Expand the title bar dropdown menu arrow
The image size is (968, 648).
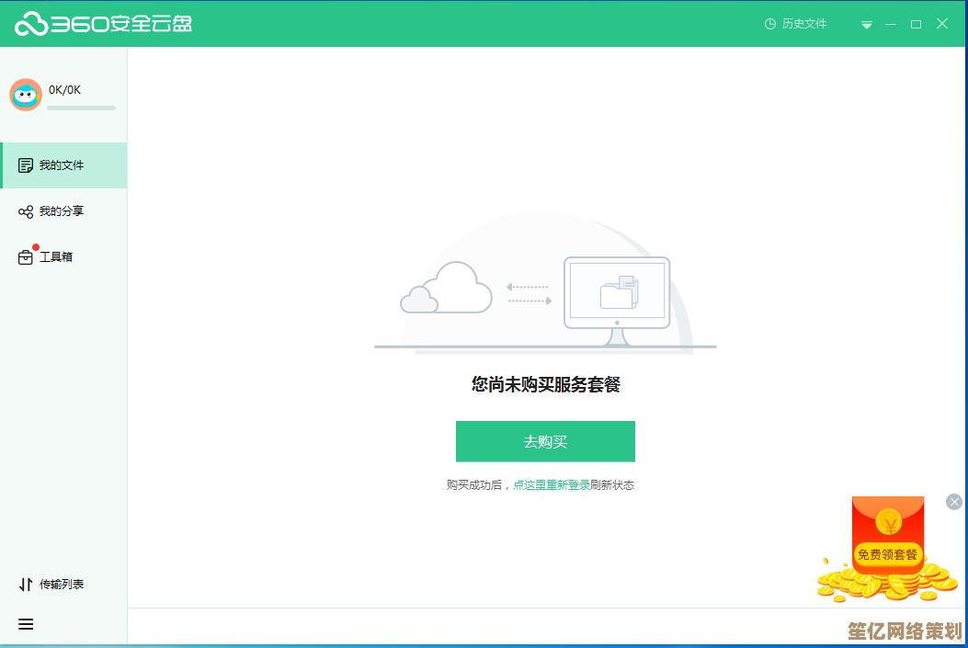point(866,25)
